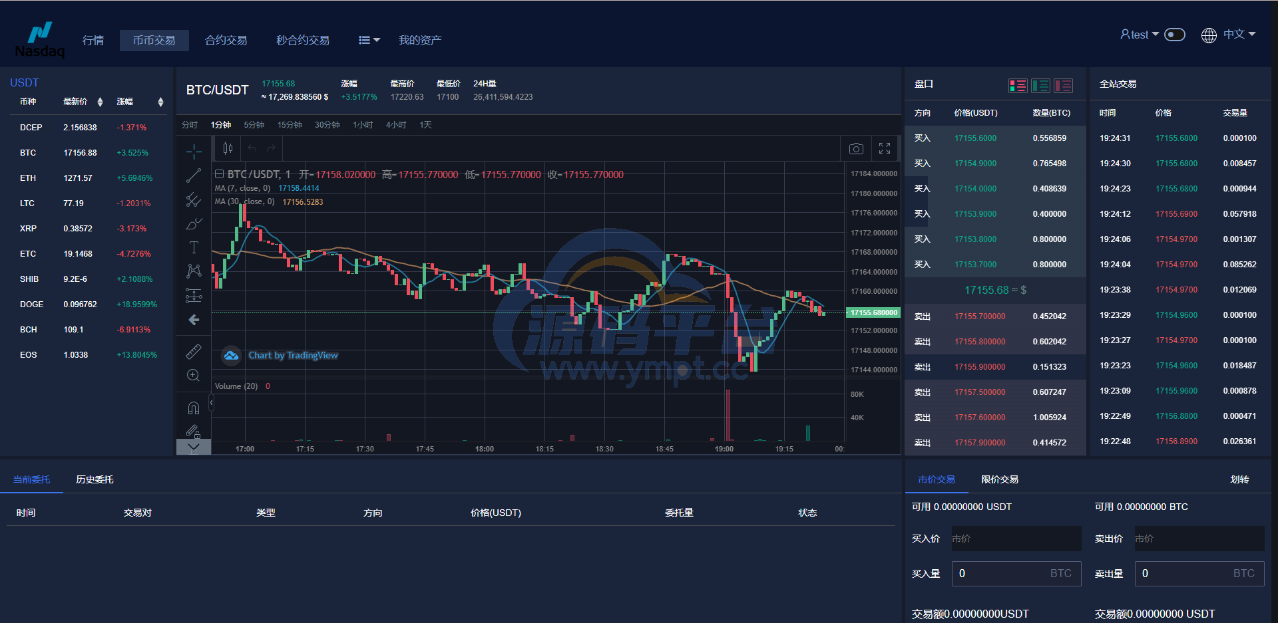Viewport: 1278px width, 623px height.
Task: Open 行情 market page
Action: (93, 40)
